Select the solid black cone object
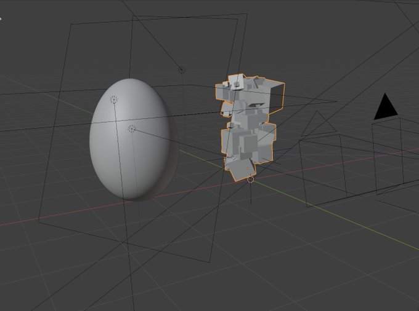Image resolution: width=419 pixels, height=311 pixels. click(x=386, y=106)
